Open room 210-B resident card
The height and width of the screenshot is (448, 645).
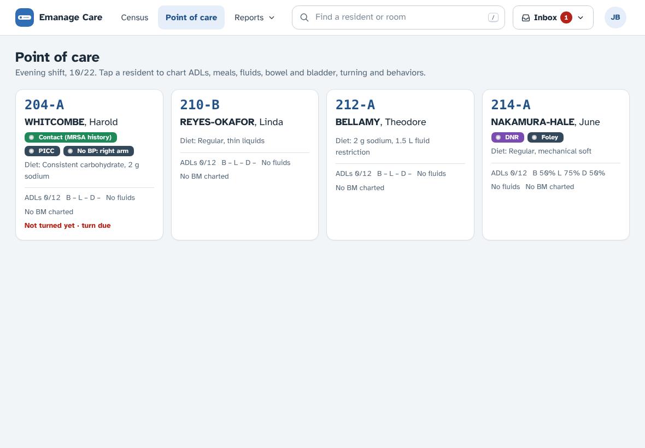coord(245,165)
